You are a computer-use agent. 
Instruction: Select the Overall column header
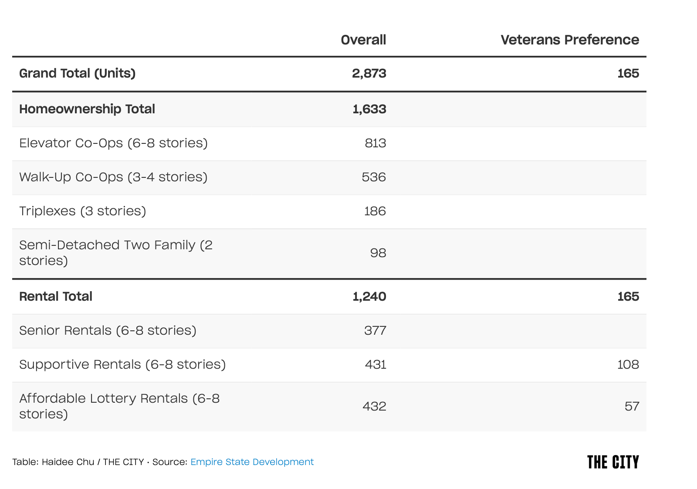(363, 40)
